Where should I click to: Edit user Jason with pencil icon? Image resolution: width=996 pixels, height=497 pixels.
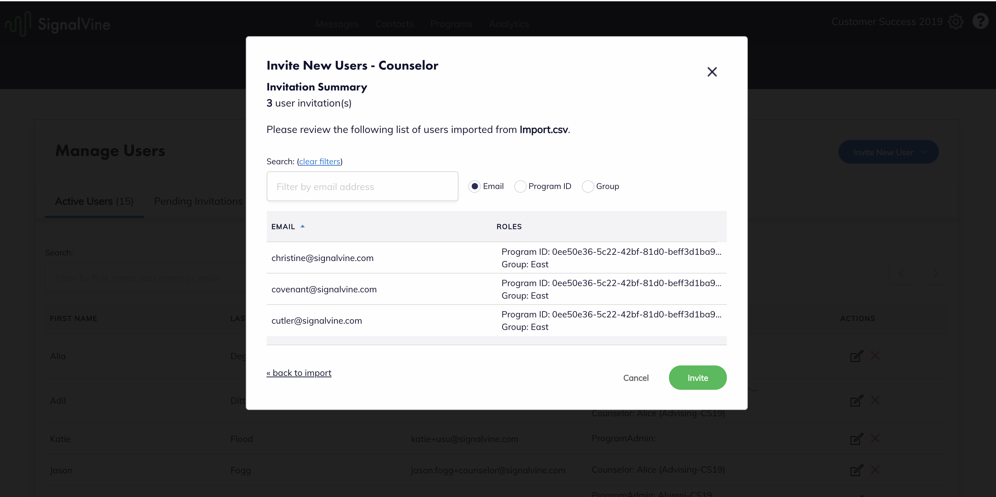tap(856, 470)
